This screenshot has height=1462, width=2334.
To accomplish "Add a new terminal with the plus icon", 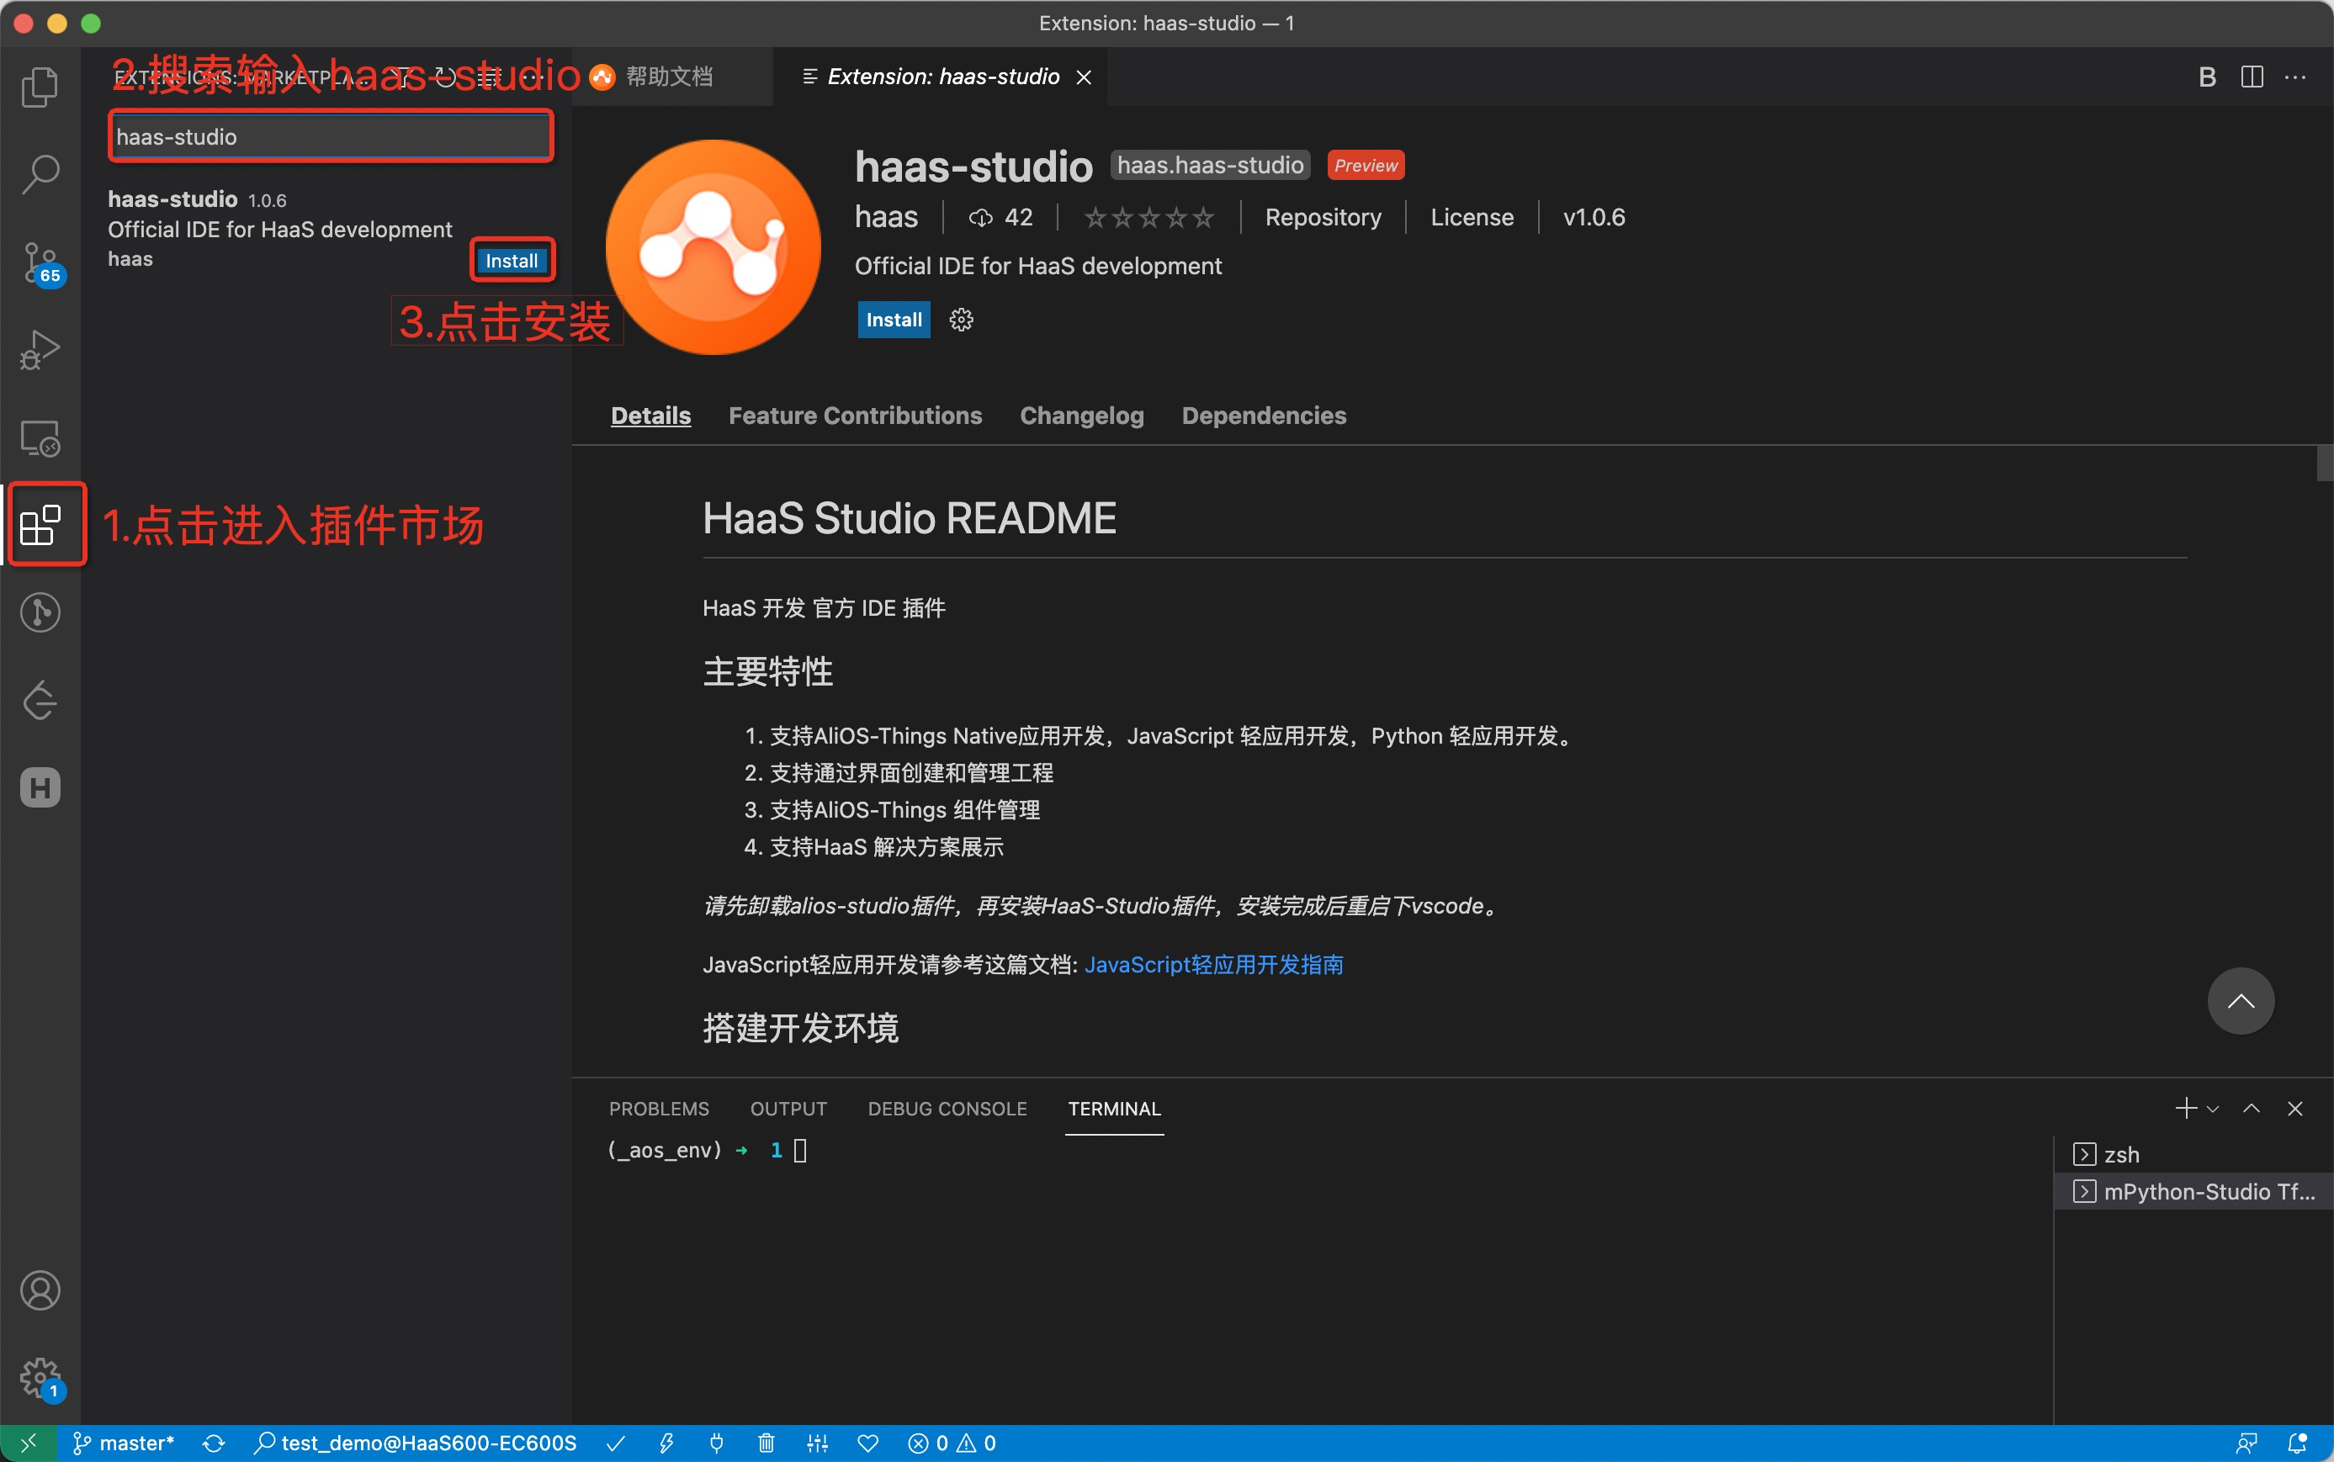I will (2185, 1108).
